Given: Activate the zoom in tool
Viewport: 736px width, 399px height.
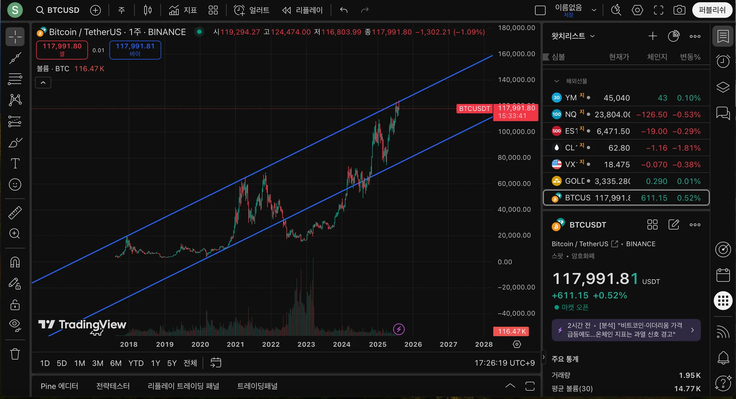Looking at the screenshot, I should click(x=15, y=234).
